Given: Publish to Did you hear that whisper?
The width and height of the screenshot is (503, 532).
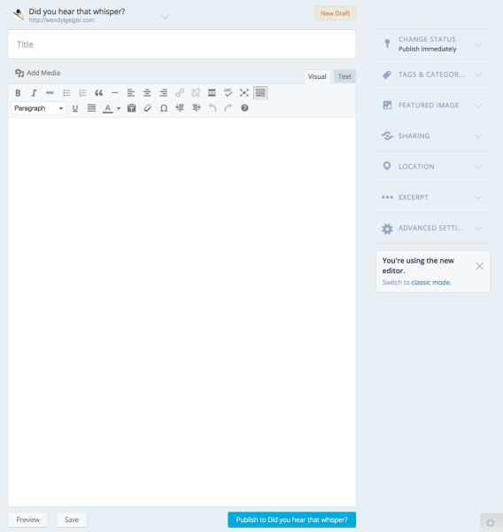Looking at the screenshot, I should pos(292,520).
